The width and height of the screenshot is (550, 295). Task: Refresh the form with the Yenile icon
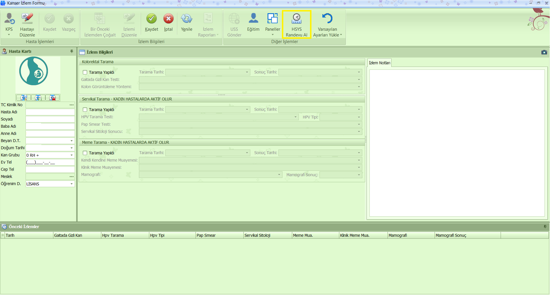coord(187,19)
